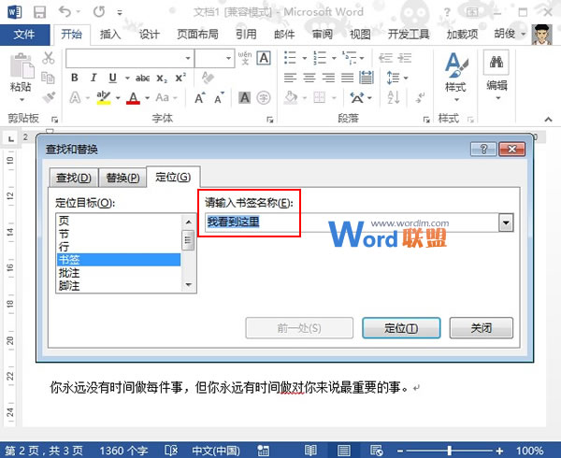Screen dimensions: 561x458
Task: Click the 关闭 Close button in dialog
Action: coord(482,328)
